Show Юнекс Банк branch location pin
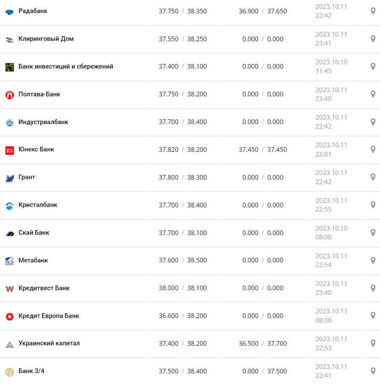Viewport: 380px width, 384px height. click(372, 149)
